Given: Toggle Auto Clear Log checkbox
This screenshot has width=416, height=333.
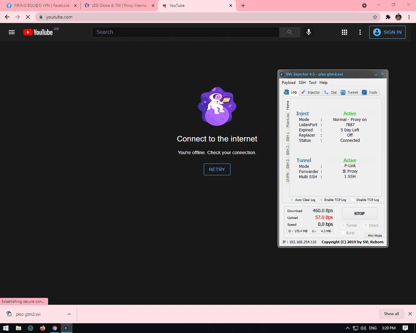Looking at the screenshot, I should 292,200.
